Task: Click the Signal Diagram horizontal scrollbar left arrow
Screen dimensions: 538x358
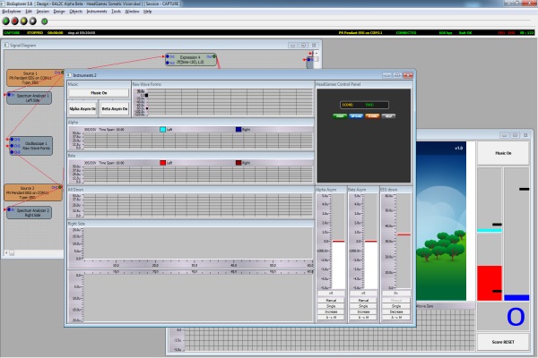Action: click(x=6, y=252)
